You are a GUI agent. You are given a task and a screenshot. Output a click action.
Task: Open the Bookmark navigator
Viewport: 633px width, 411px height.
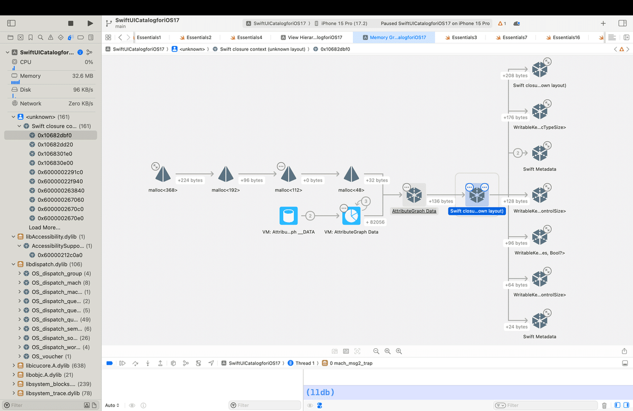click(x=31, y=37)
